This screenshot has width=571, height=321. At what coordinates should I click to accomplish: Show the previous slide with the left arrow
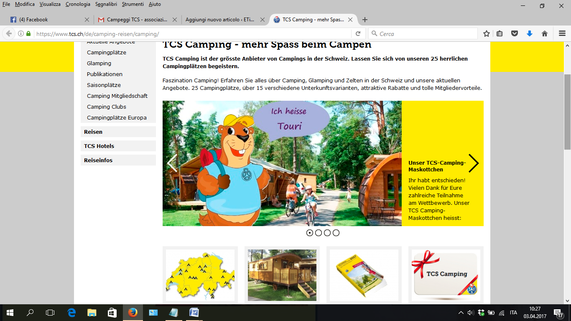[x=172, y=163]
